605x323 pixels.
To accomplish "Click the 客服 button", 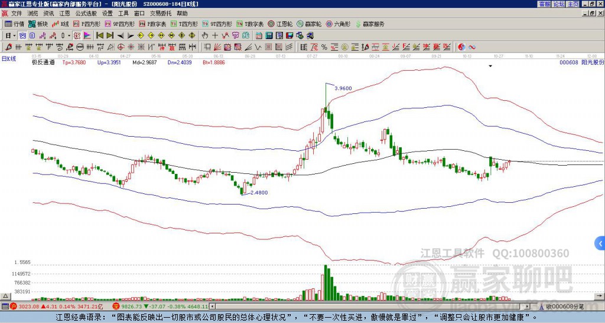I will (545, 4).
